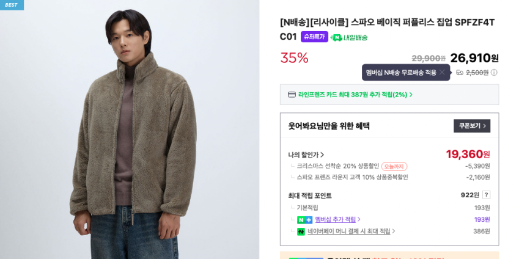Click the question mark beside 922원 points

tap(486, 195)
